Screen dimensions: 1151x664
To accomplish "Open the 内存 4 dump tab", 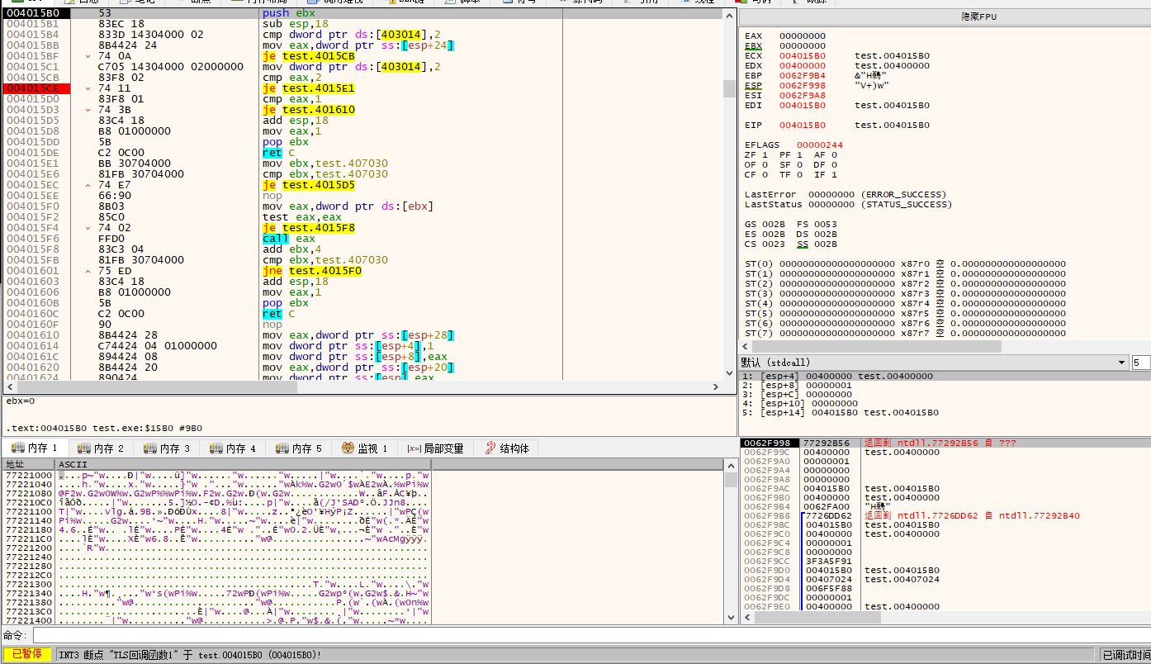I will click(x=233, y=448).
